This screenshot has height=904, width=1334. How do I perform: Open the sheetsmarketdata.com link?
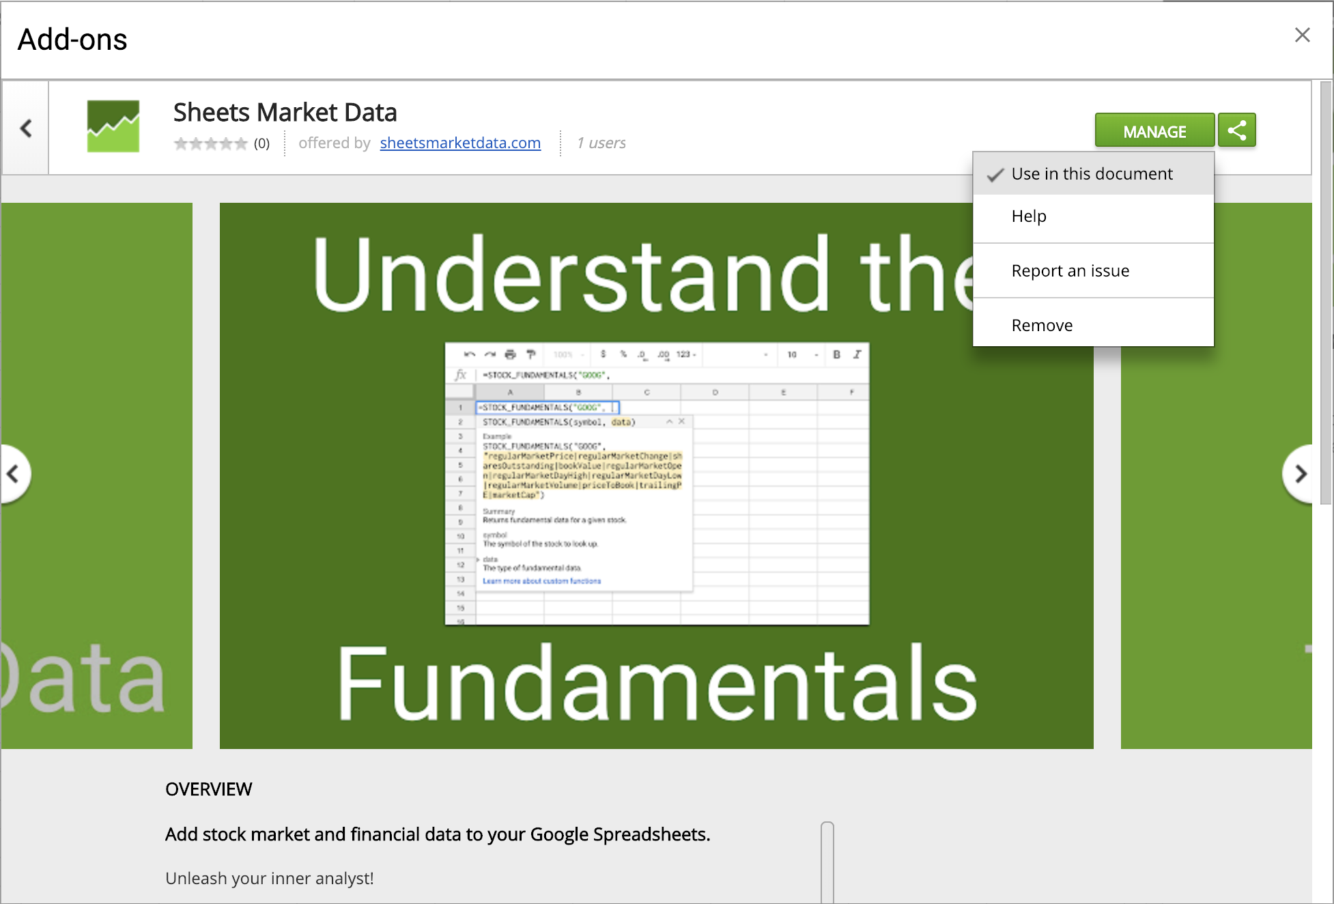460,143
